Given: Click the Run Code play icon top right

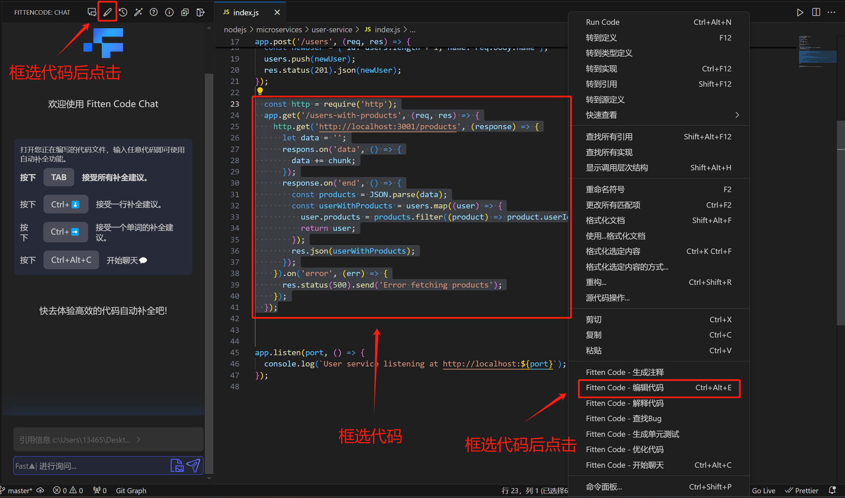Looking at the screenshot, I should coord(800,12).
